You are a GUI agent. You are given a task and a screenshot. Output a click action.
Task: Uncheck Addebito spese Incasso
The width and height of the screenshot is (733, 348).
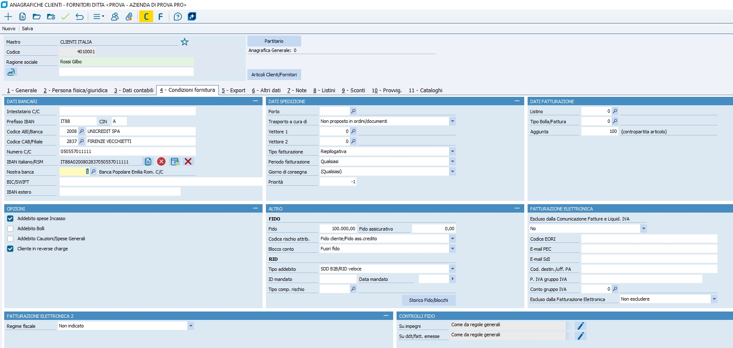pyautogui.click(x=11, y=219)
